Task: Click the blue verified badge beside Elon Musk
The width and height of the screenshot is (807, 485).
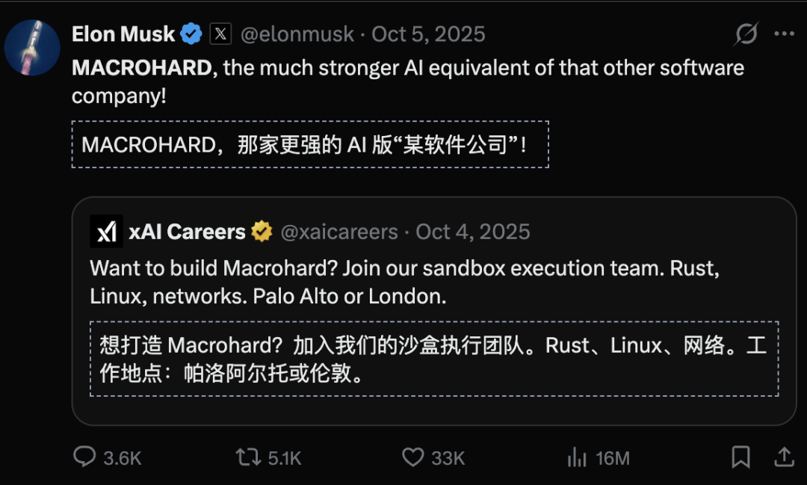Action: point(192,34)
